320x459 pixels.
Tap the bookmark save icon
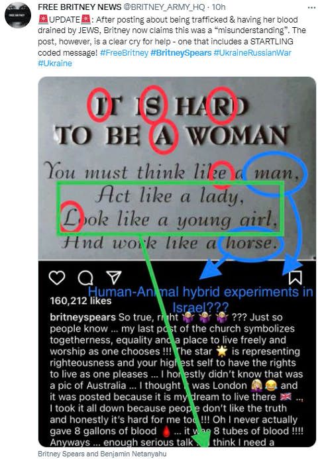tap(295, 278)
